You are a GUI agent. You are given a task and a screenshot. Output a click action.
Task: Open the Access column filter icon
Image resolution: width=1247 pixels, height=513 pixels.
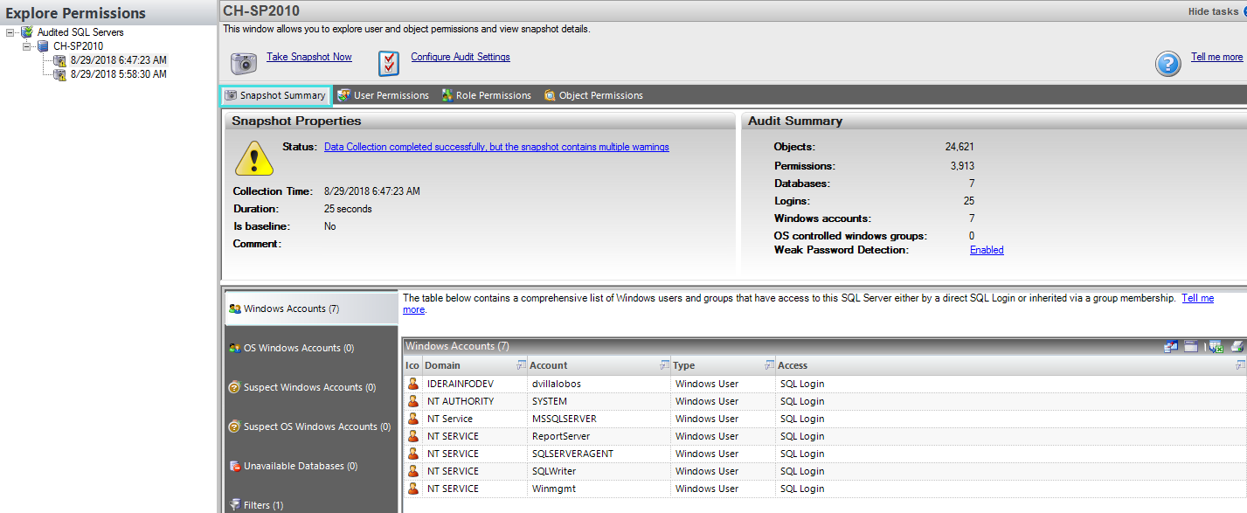pyautogui.click(x=1240, y=365)
